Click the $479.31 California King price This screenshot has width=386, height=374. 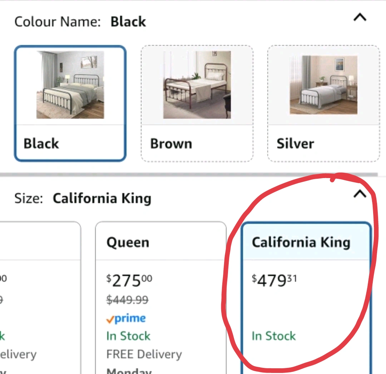(x=274, y=281)
